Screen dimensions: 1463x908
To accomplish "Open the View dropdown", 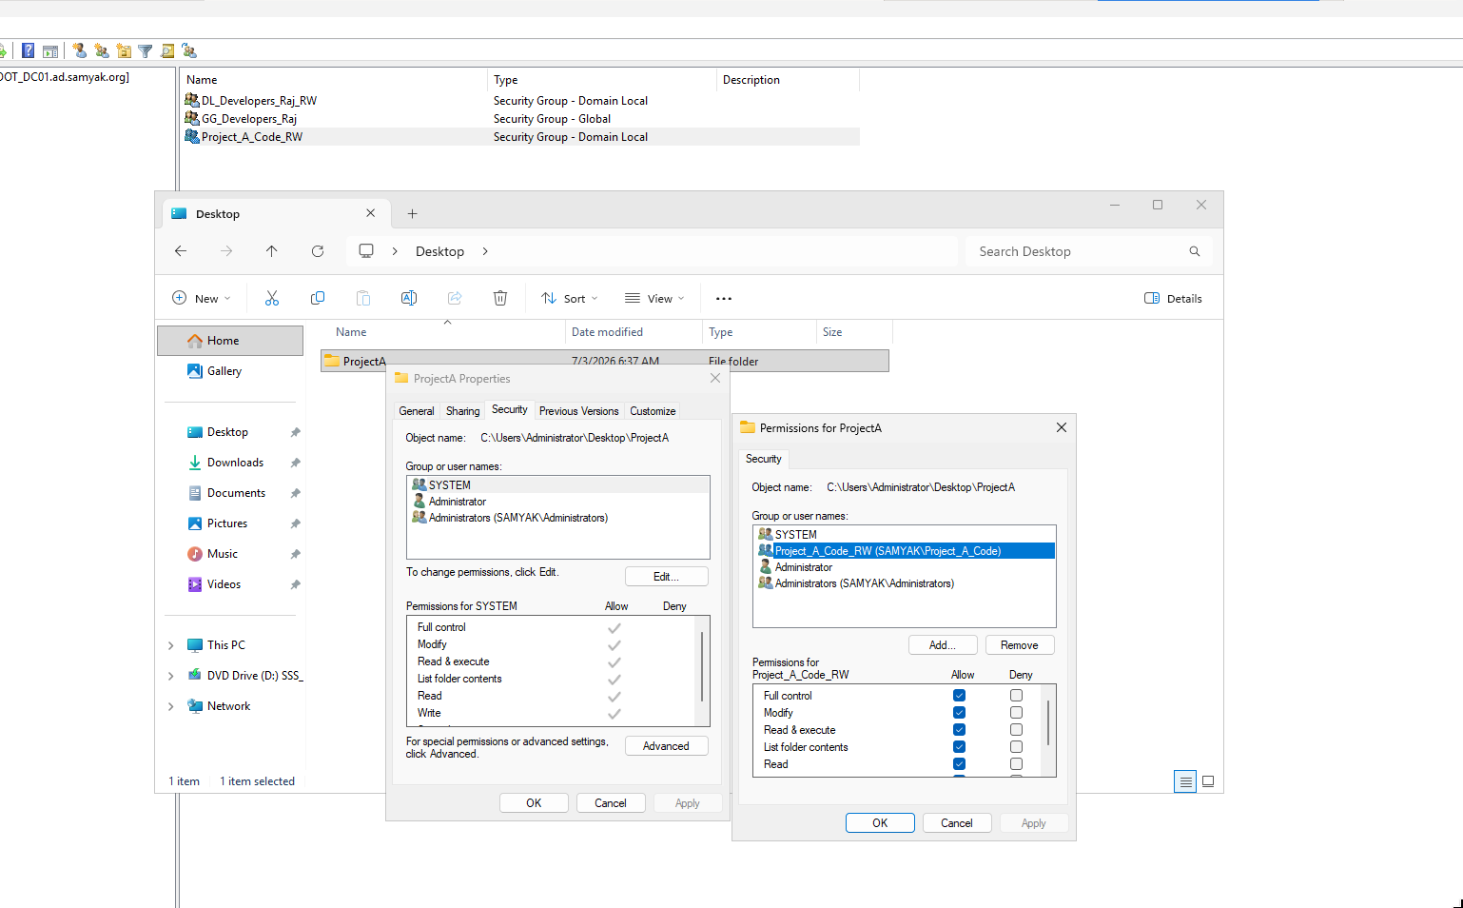I will click(654, 298).
